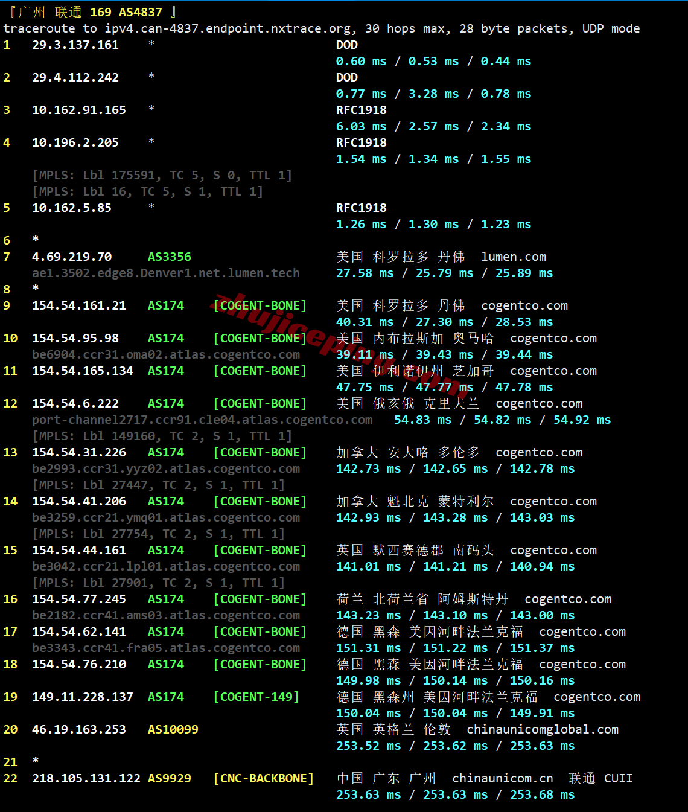Select hostname be2182.ccr41.ams03.atlas.cogentco.com

tap(166, 615)
